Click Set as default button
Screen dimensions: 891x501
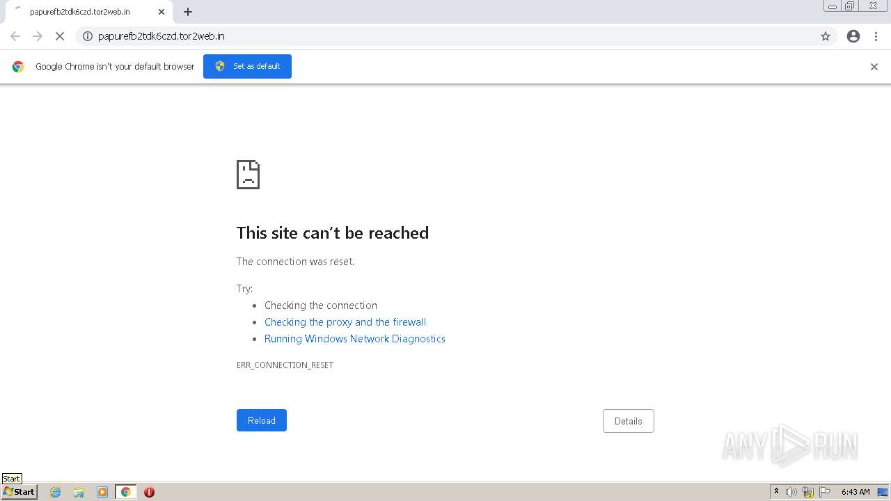click(x=247, y=66)
